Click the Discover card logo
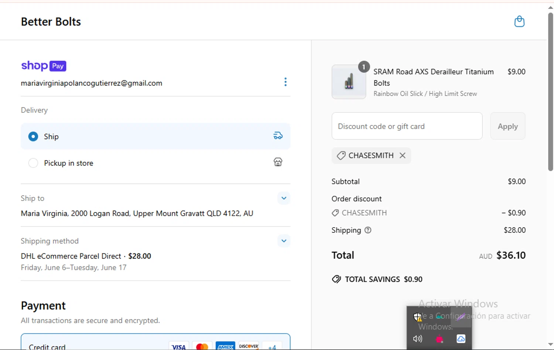 pyautogui.click(x=249, y=347)
